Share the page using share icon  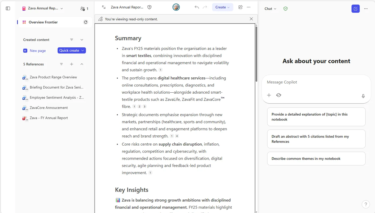[241, 7]
